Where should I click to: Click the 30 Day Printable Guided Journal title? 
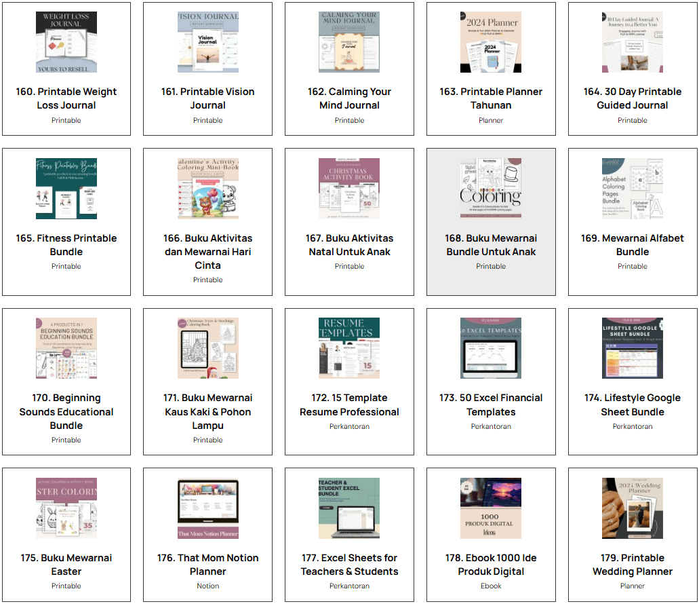click(x=632, y=98)
